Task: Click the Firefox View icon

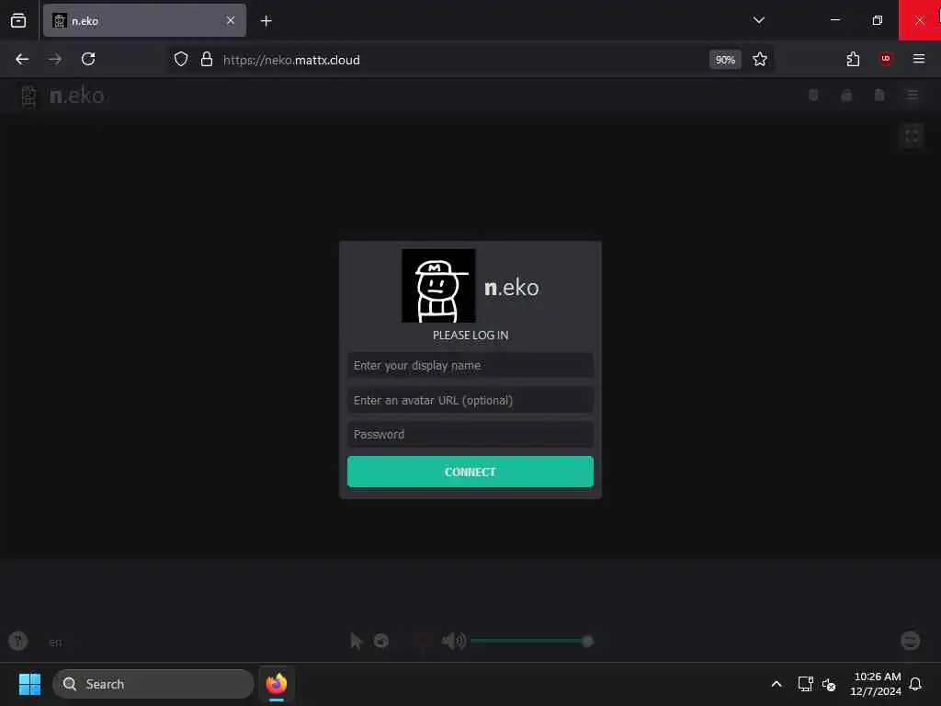Action: pyautogui.click(x=18, y=21)
